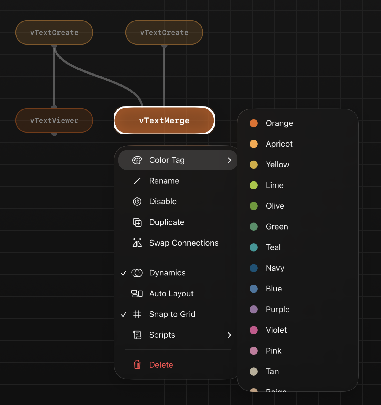The height and width of the screenshot is (405, 381).
Task: Pick the Teal color swatch
Action: click(x=254, y=247)
